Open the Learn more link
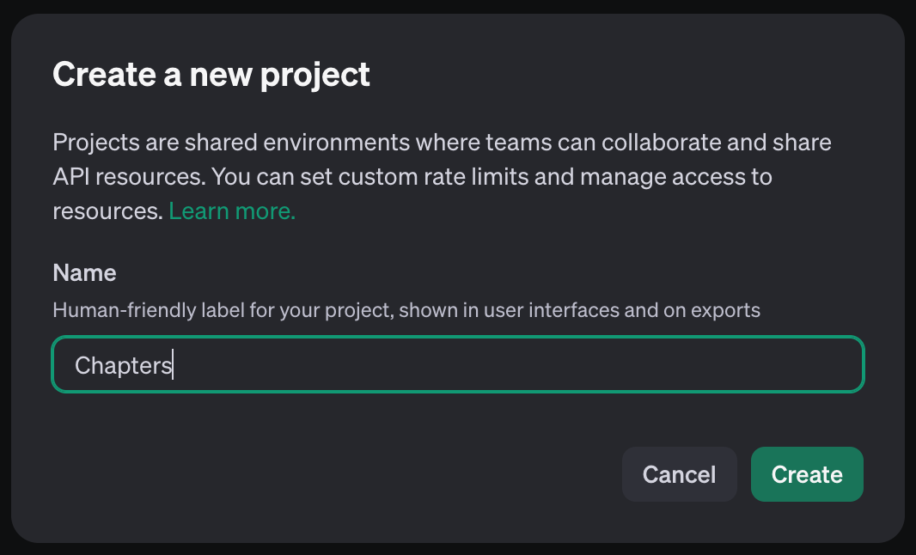This screenshot has height=555, width=916. [232, 211]
